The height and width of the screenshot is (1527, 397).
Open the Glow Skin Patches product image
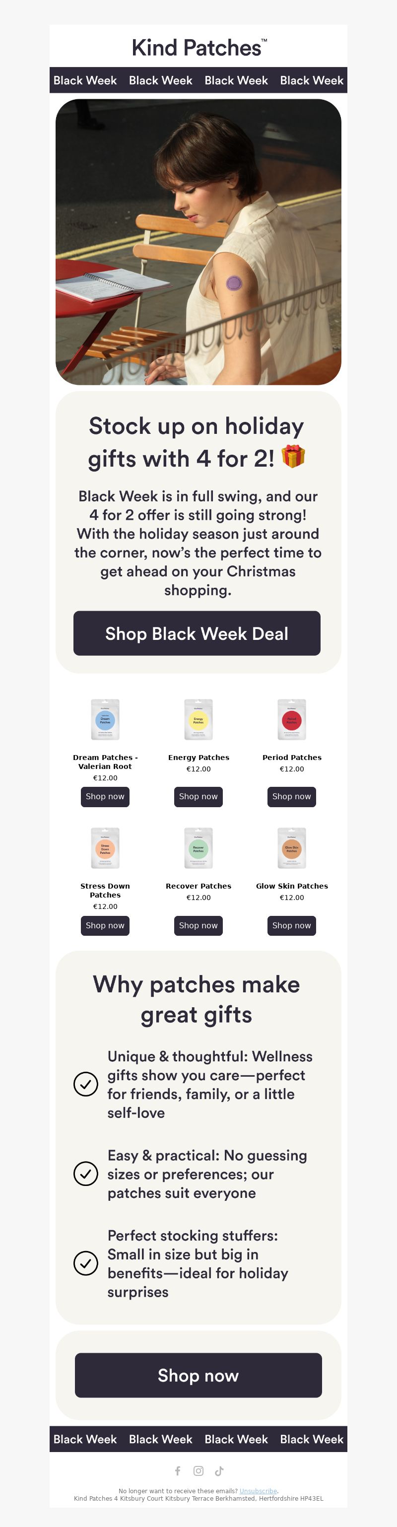tap(291, 848)
